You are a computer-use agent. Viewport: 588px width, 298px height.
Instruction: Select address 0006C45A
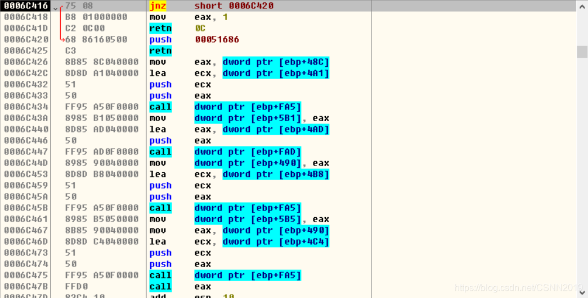[x=26, y=196]
